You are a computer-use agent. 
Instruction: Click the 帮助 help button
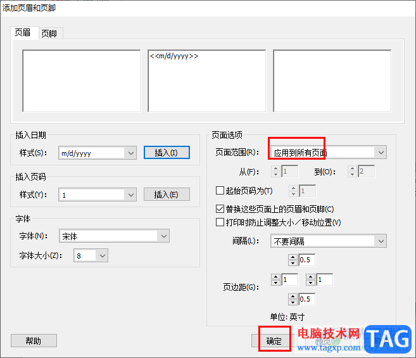pyautogui.click(x=34, y=340)
